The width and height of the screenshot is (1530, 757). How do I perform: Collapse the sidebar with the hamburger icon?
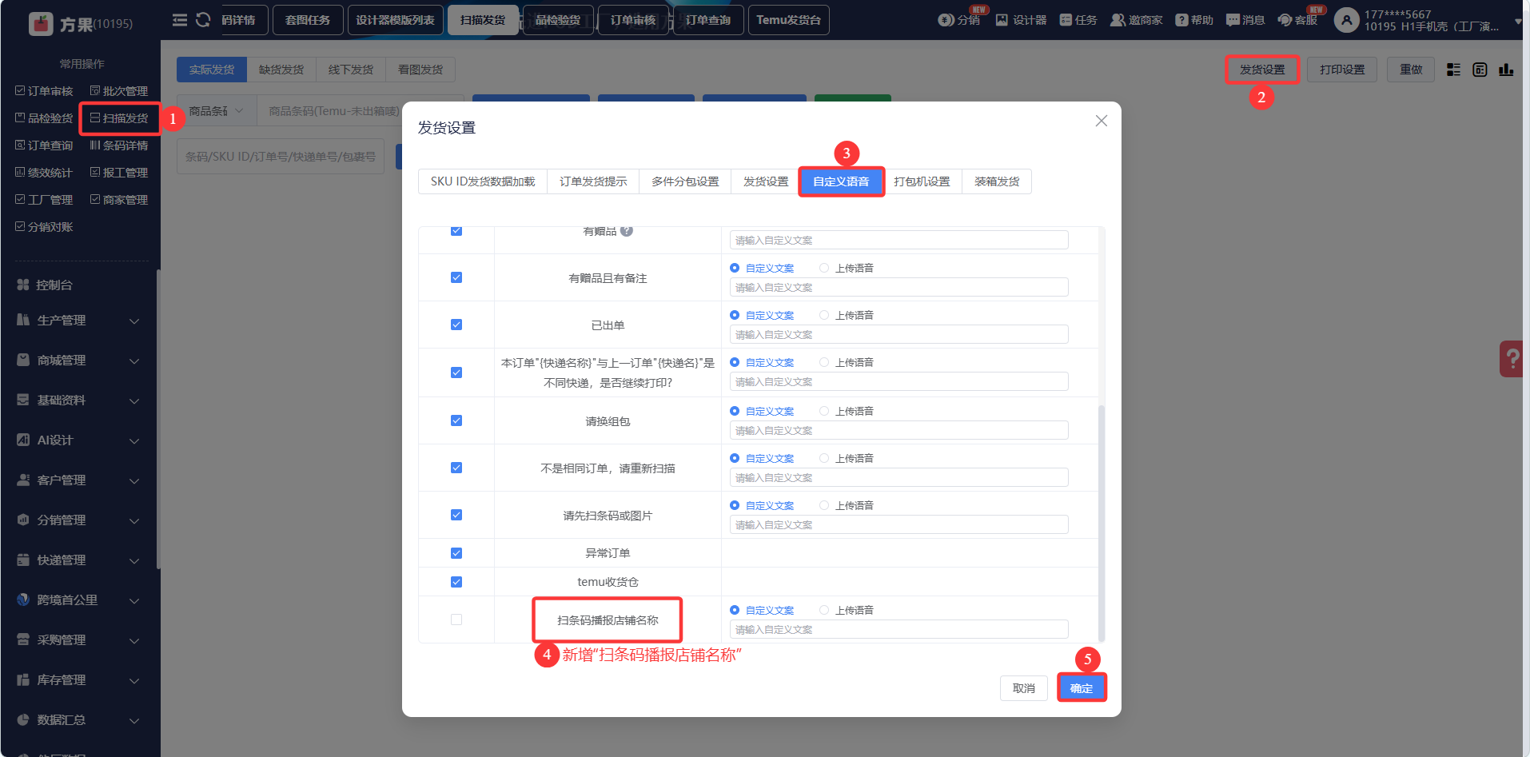pyautogui.click(x=180, y=20)
